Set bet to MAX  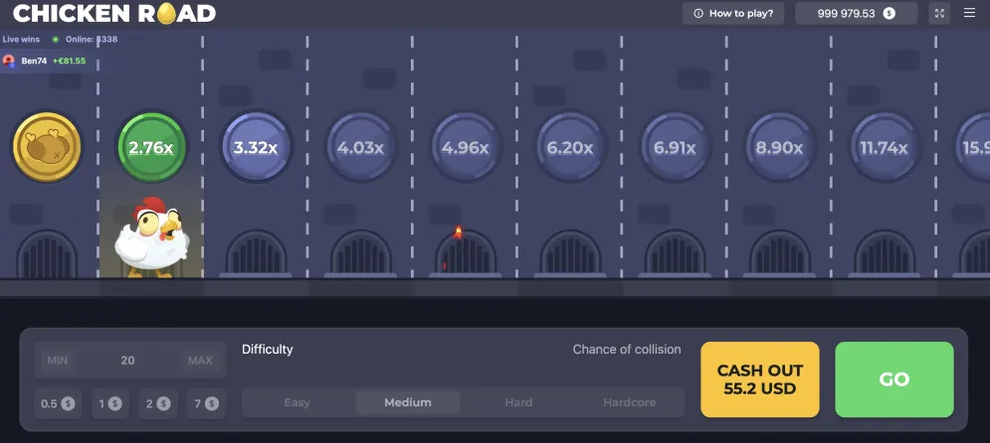(200, 361)
